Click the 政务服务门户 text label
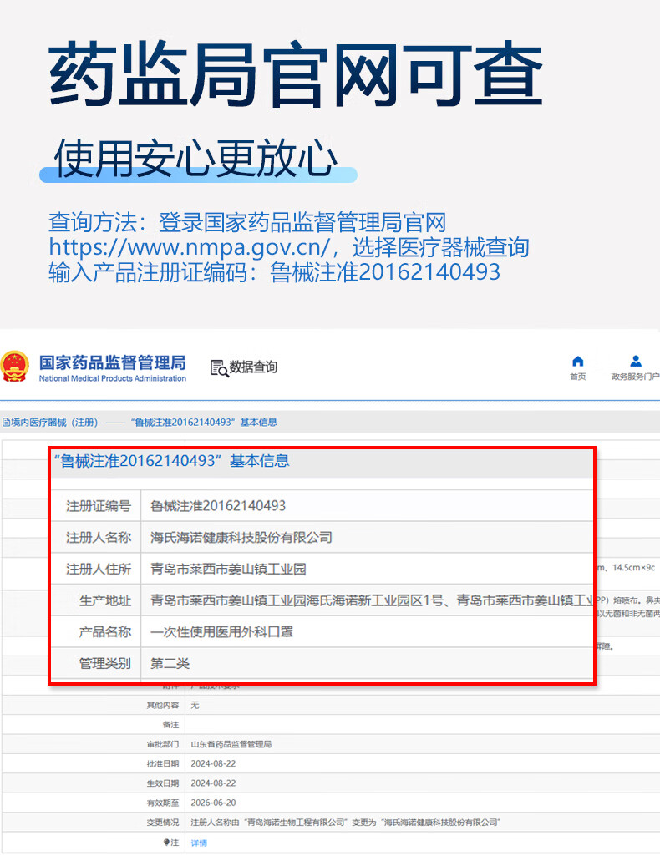Viewport: 660px width, 856px height. (x=636, y=377)
